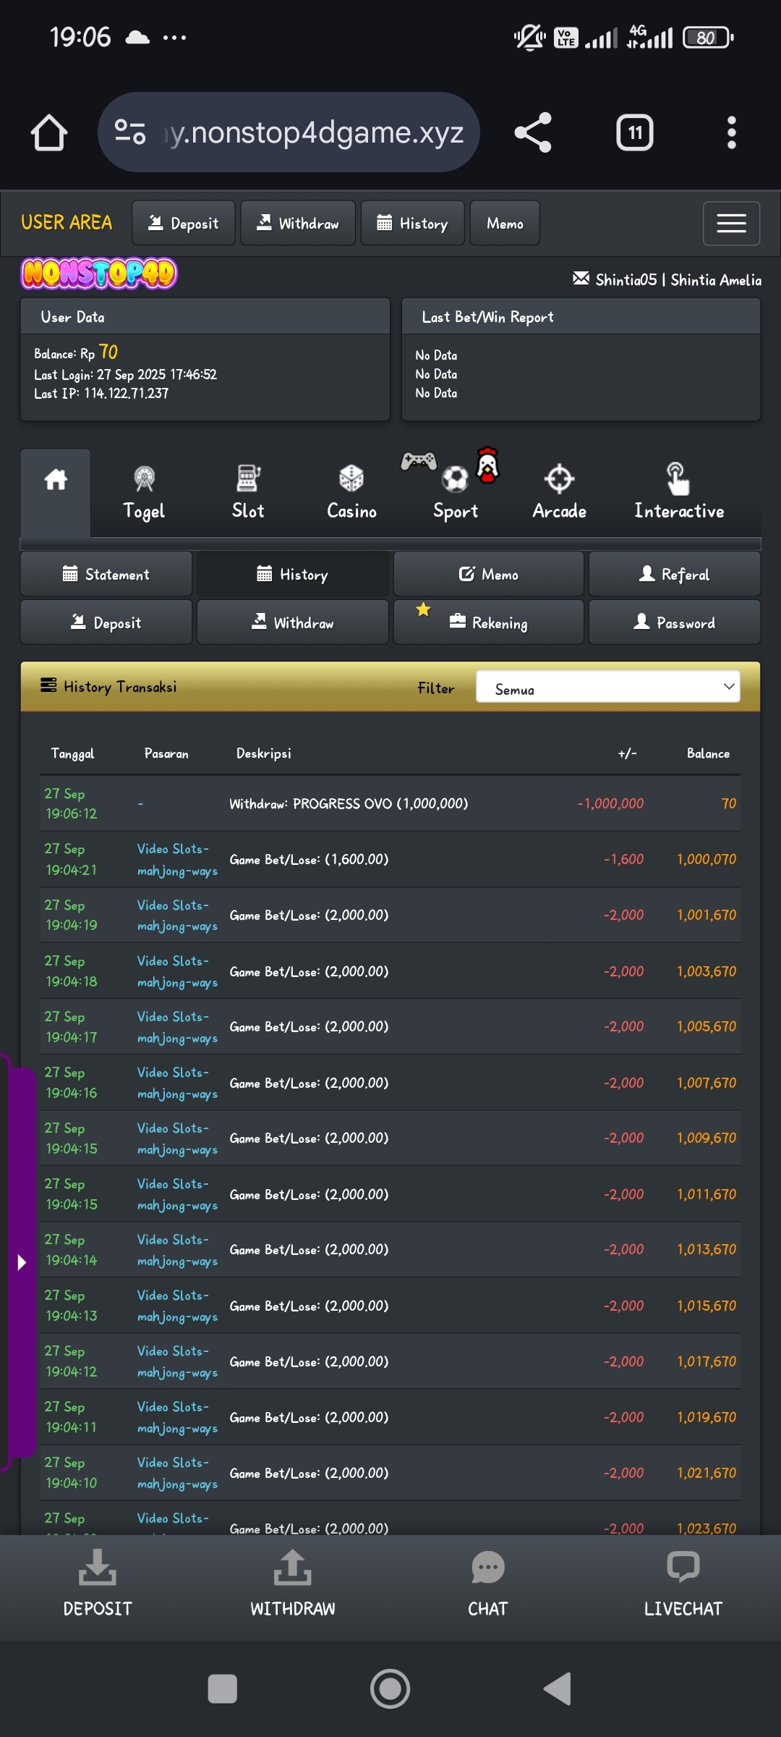This screenshot has height=1737, width=781.
Task: Open the Sport game category
Action: 455,493
